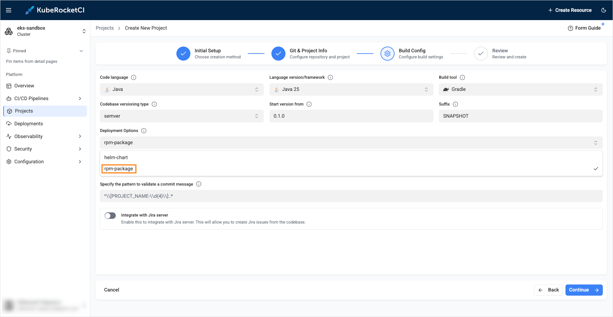Expand the Security chevron
This screenshot has width=613, height=317.
pyautogui.click(x=80, y=149)
